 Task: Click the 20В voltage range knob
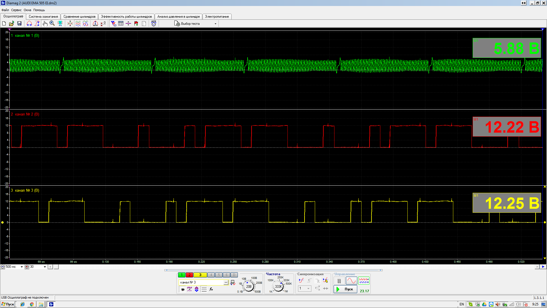[x=249, y=287]
